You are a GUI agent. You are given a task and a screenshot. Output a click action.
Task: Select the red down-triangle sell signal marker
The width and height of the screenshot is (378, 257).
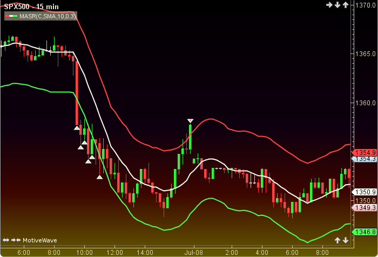coord(190,121)
